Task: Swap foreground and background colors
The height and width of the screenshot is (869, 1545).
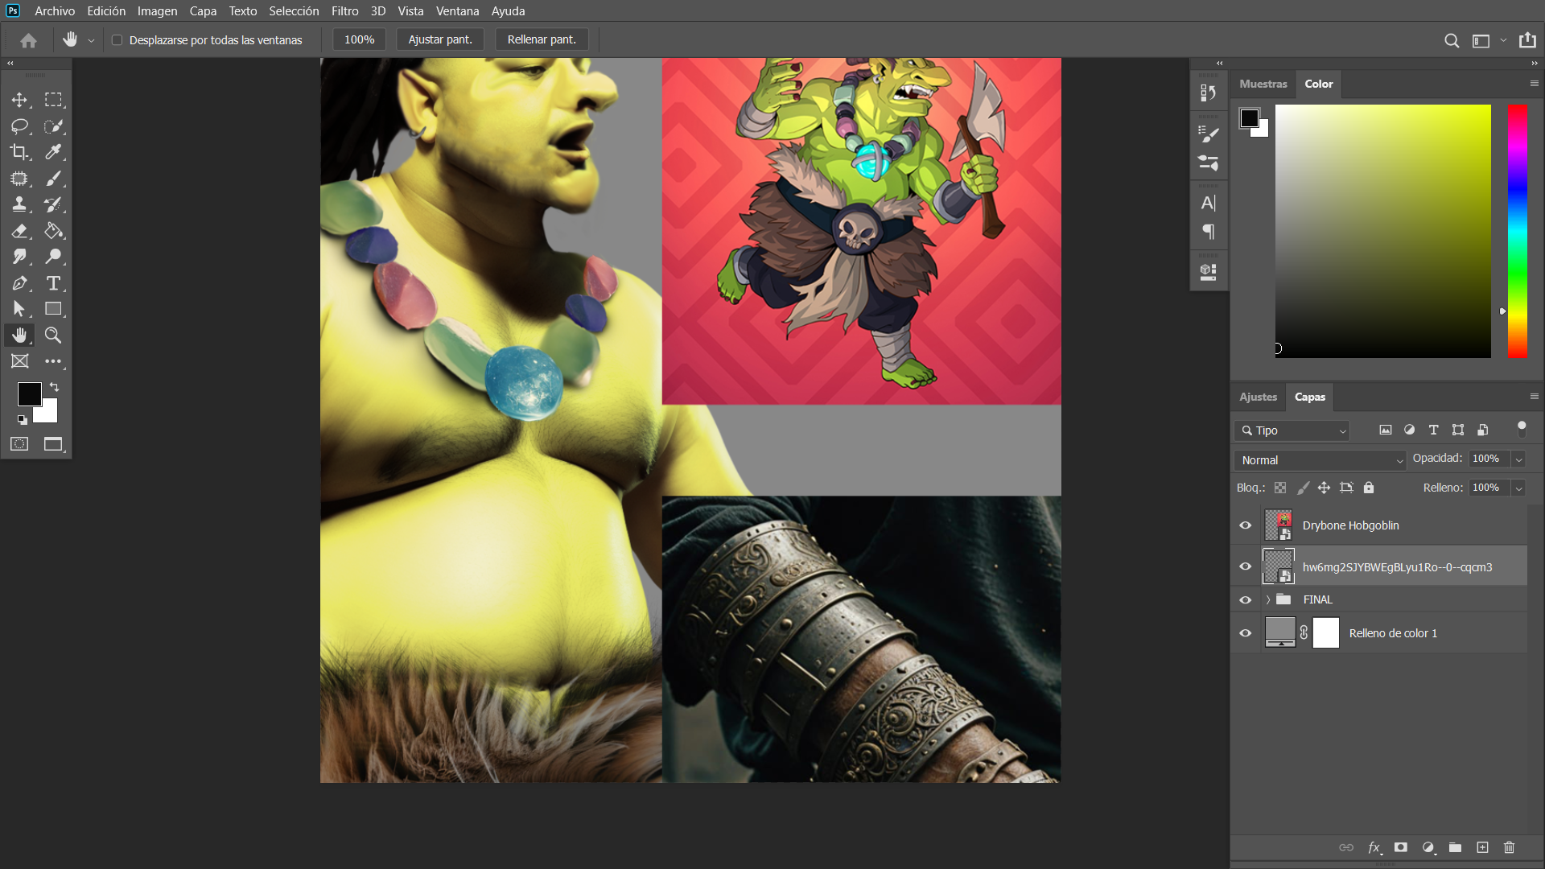Action: pos(55,387)
